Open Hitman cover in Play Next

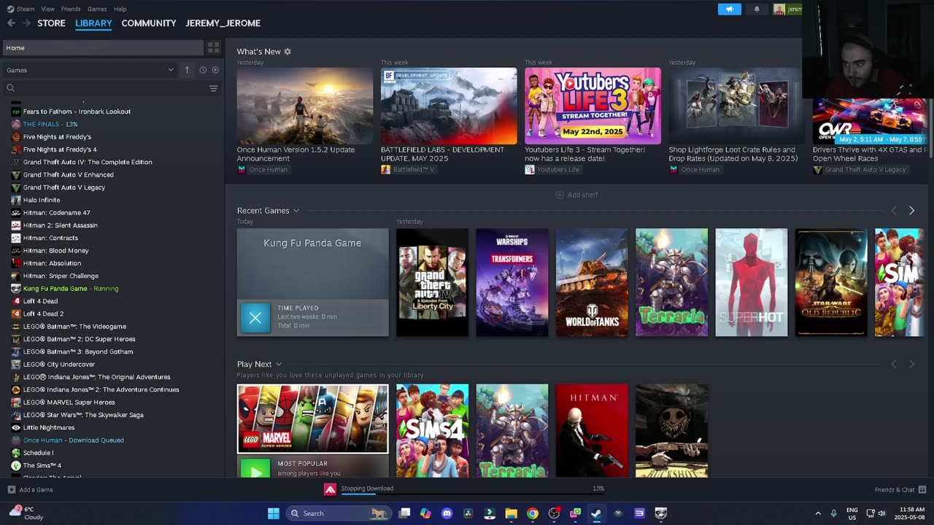coord(592,431)
